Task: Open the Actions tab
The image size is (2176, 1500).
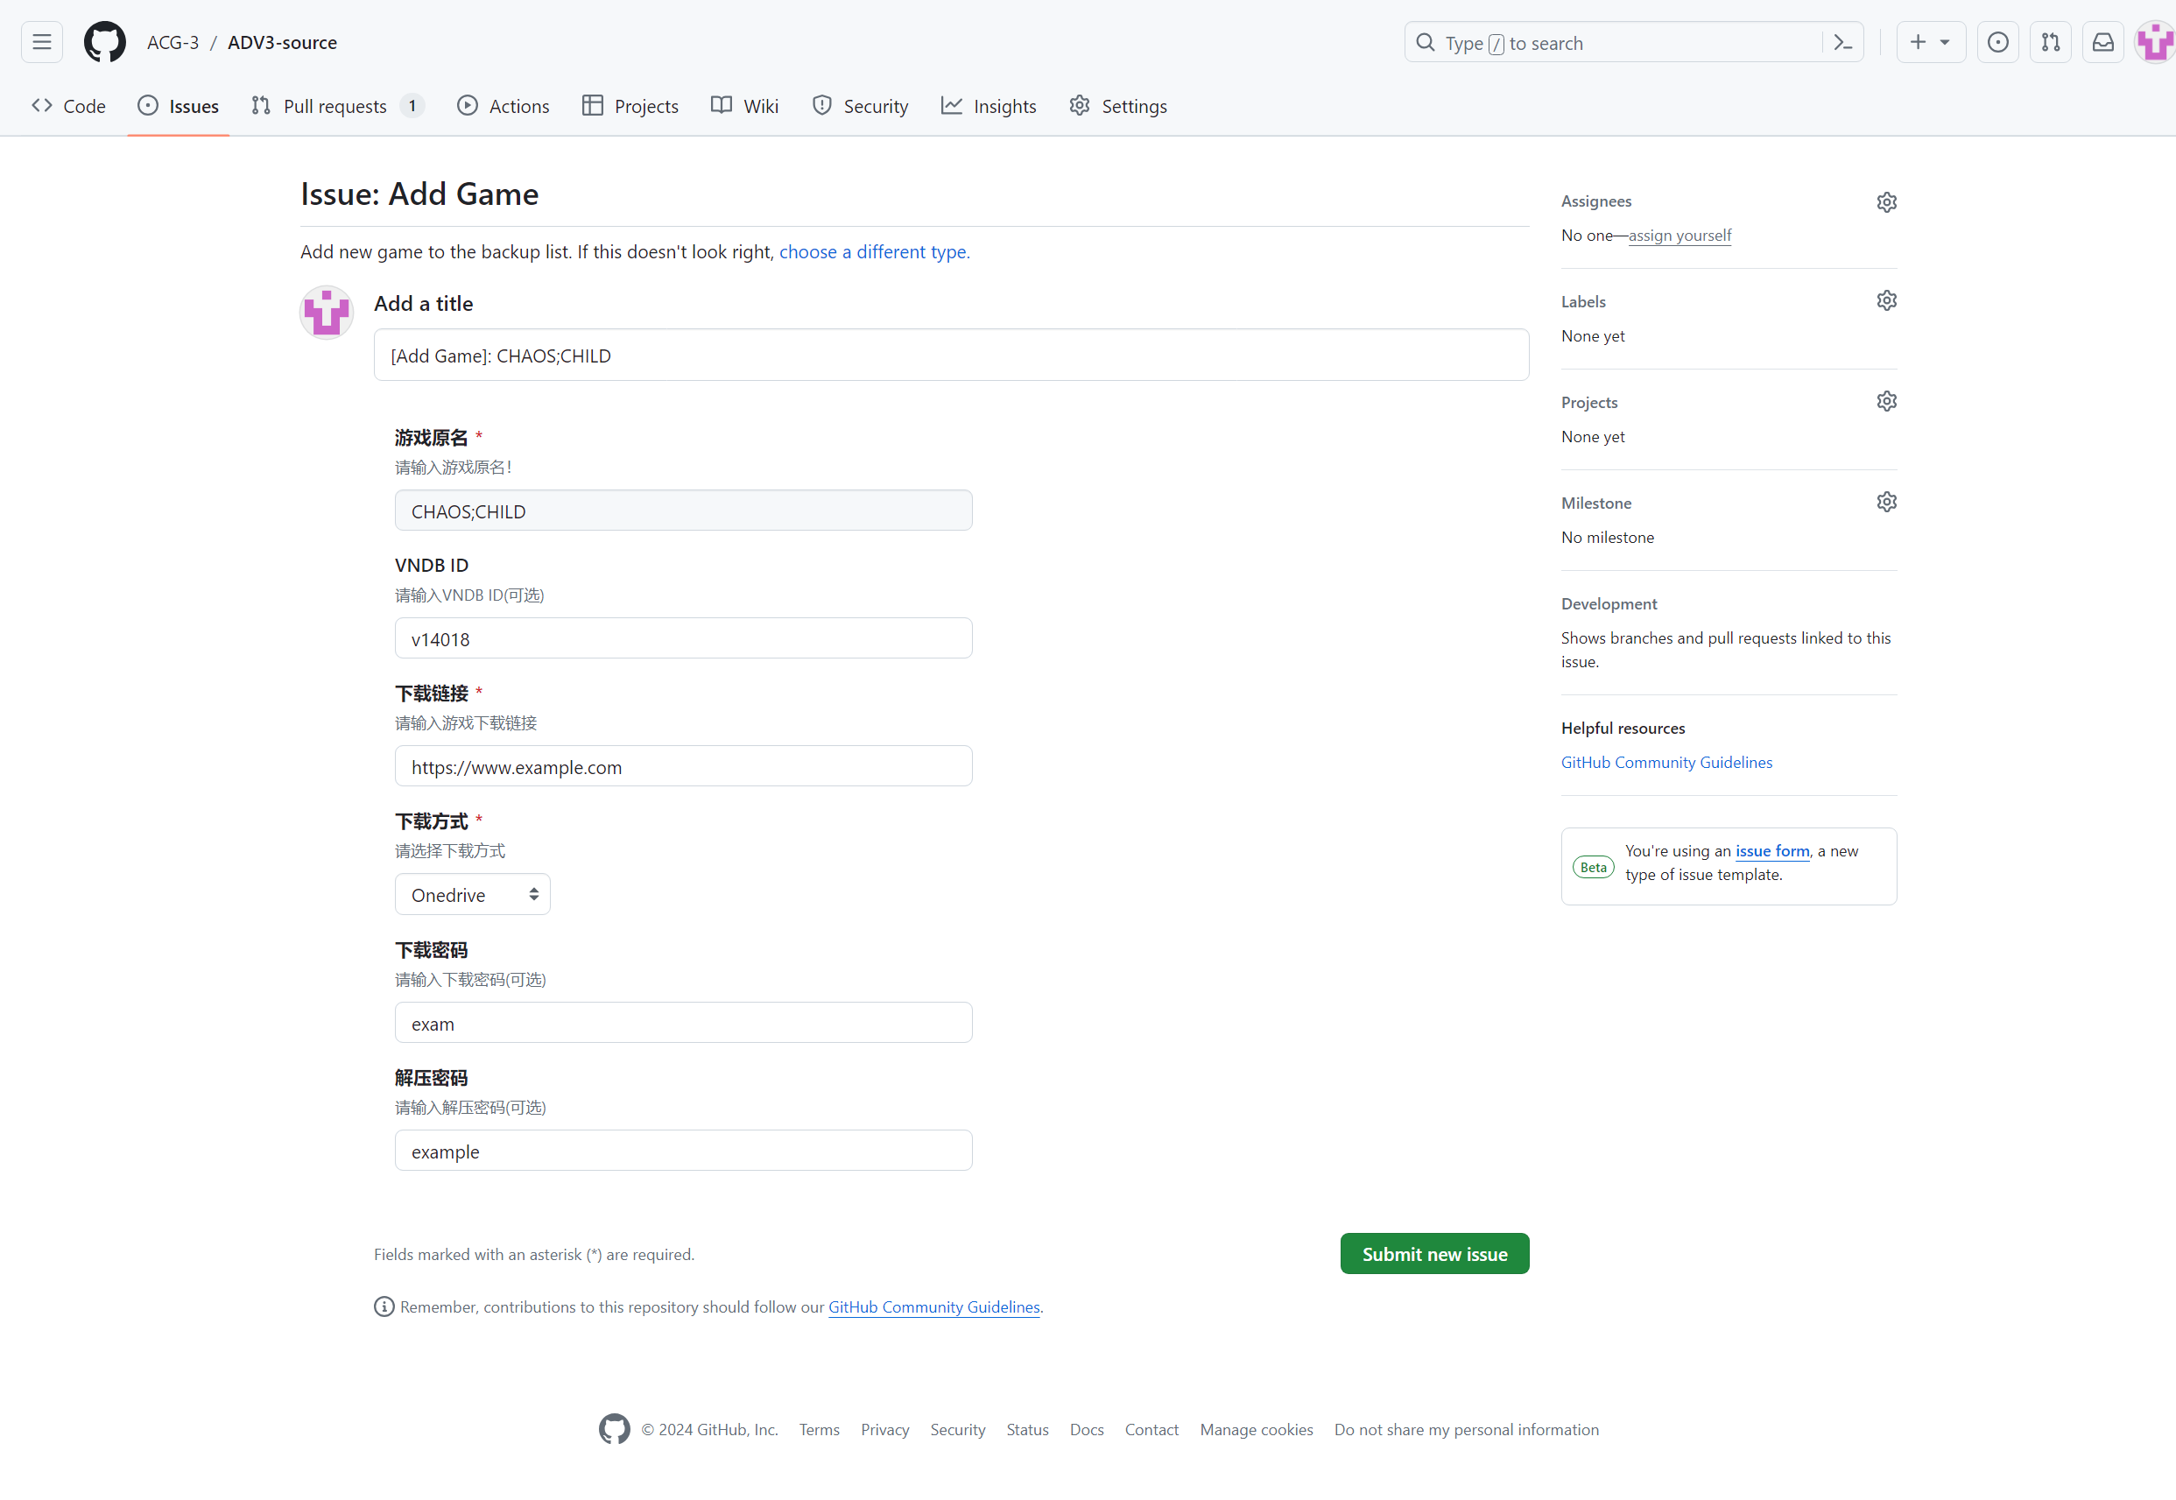Action: (504, 106)
